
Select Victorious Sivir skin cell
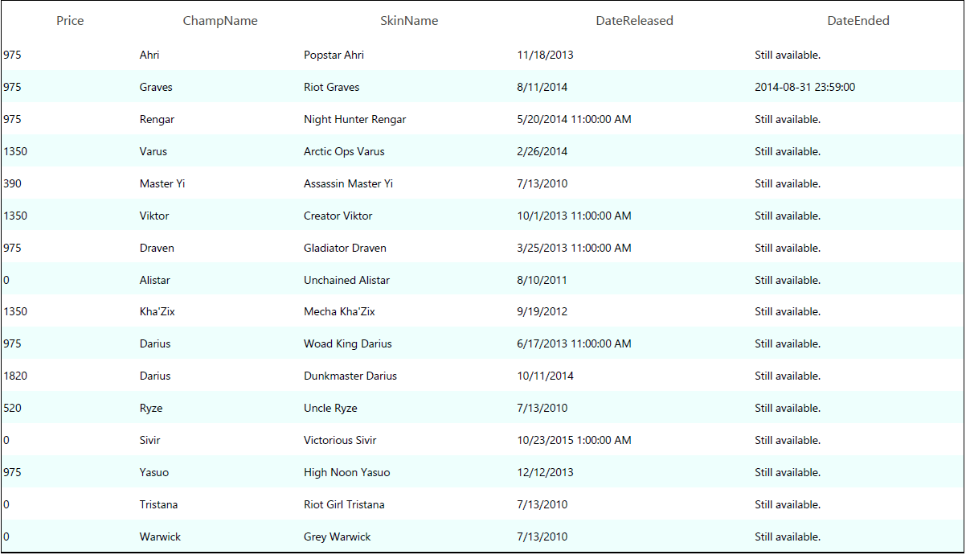(340, 440)
